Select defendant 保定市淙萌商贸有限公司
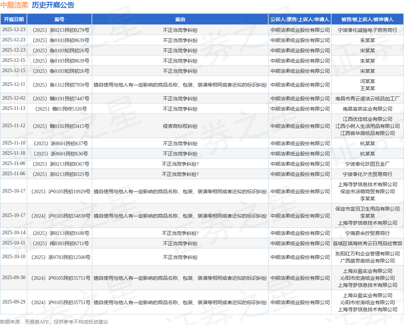 [x=367, y=191]
